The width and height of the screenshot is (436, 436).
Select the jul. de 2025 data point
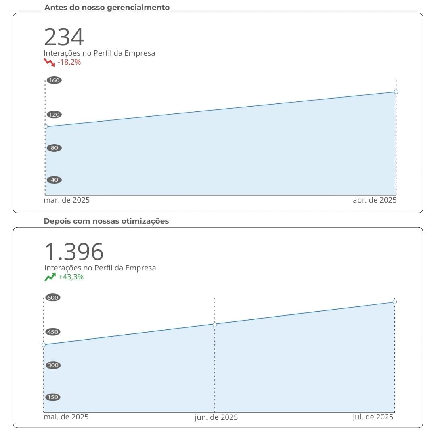[394, 302]
